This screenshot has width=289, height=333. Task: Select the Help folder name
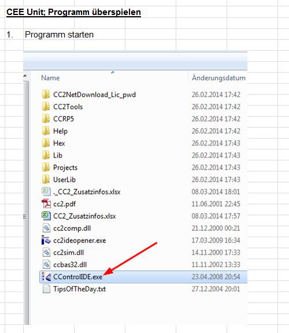click(60, 131)
